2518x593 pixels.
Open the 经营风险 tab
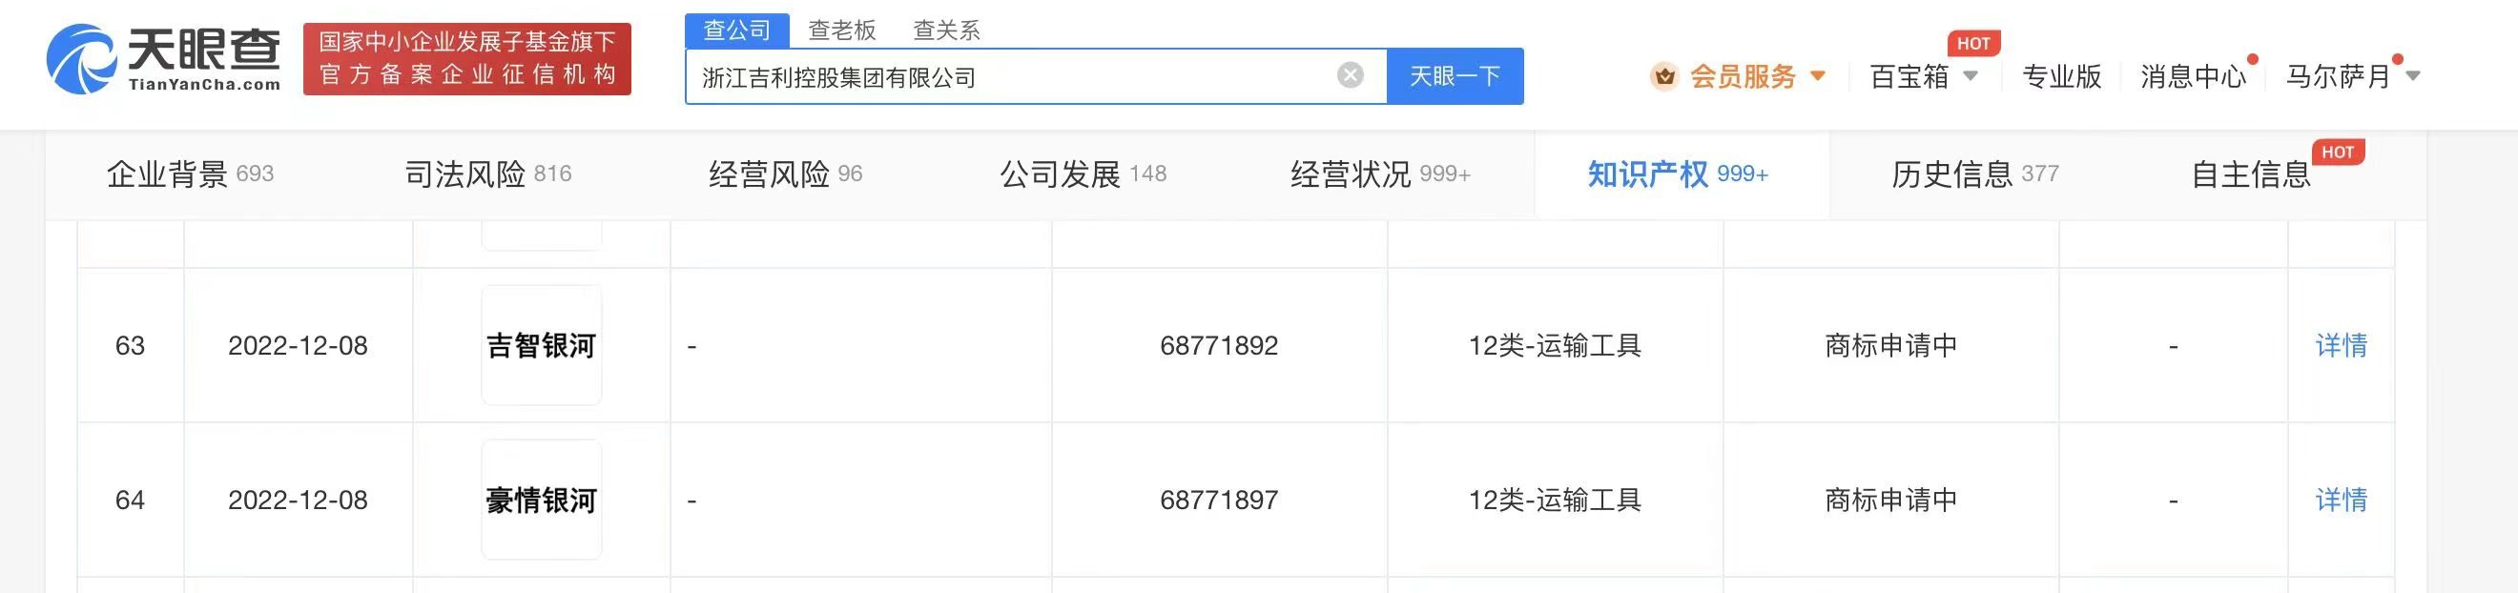pos(785,174)
